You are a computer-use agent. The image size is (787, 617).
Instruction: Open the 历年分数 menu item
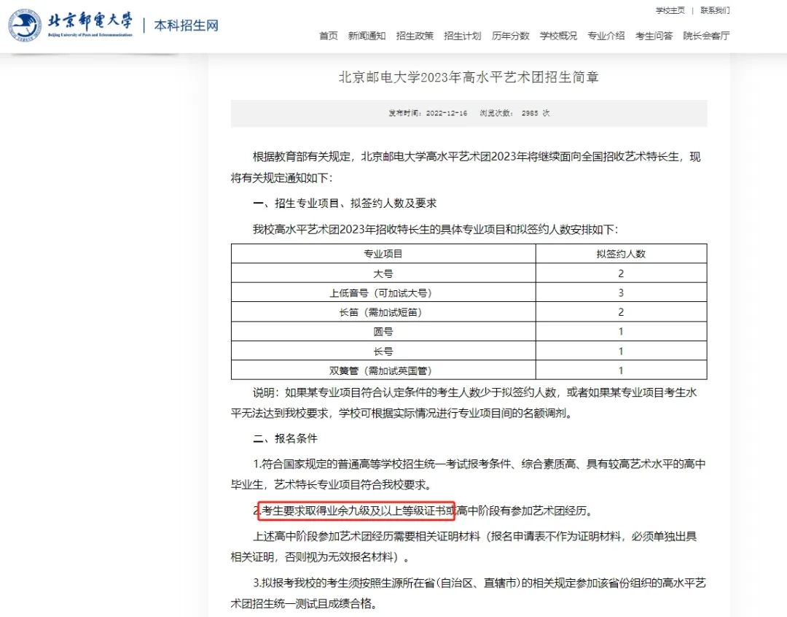(x=510, y=36)
